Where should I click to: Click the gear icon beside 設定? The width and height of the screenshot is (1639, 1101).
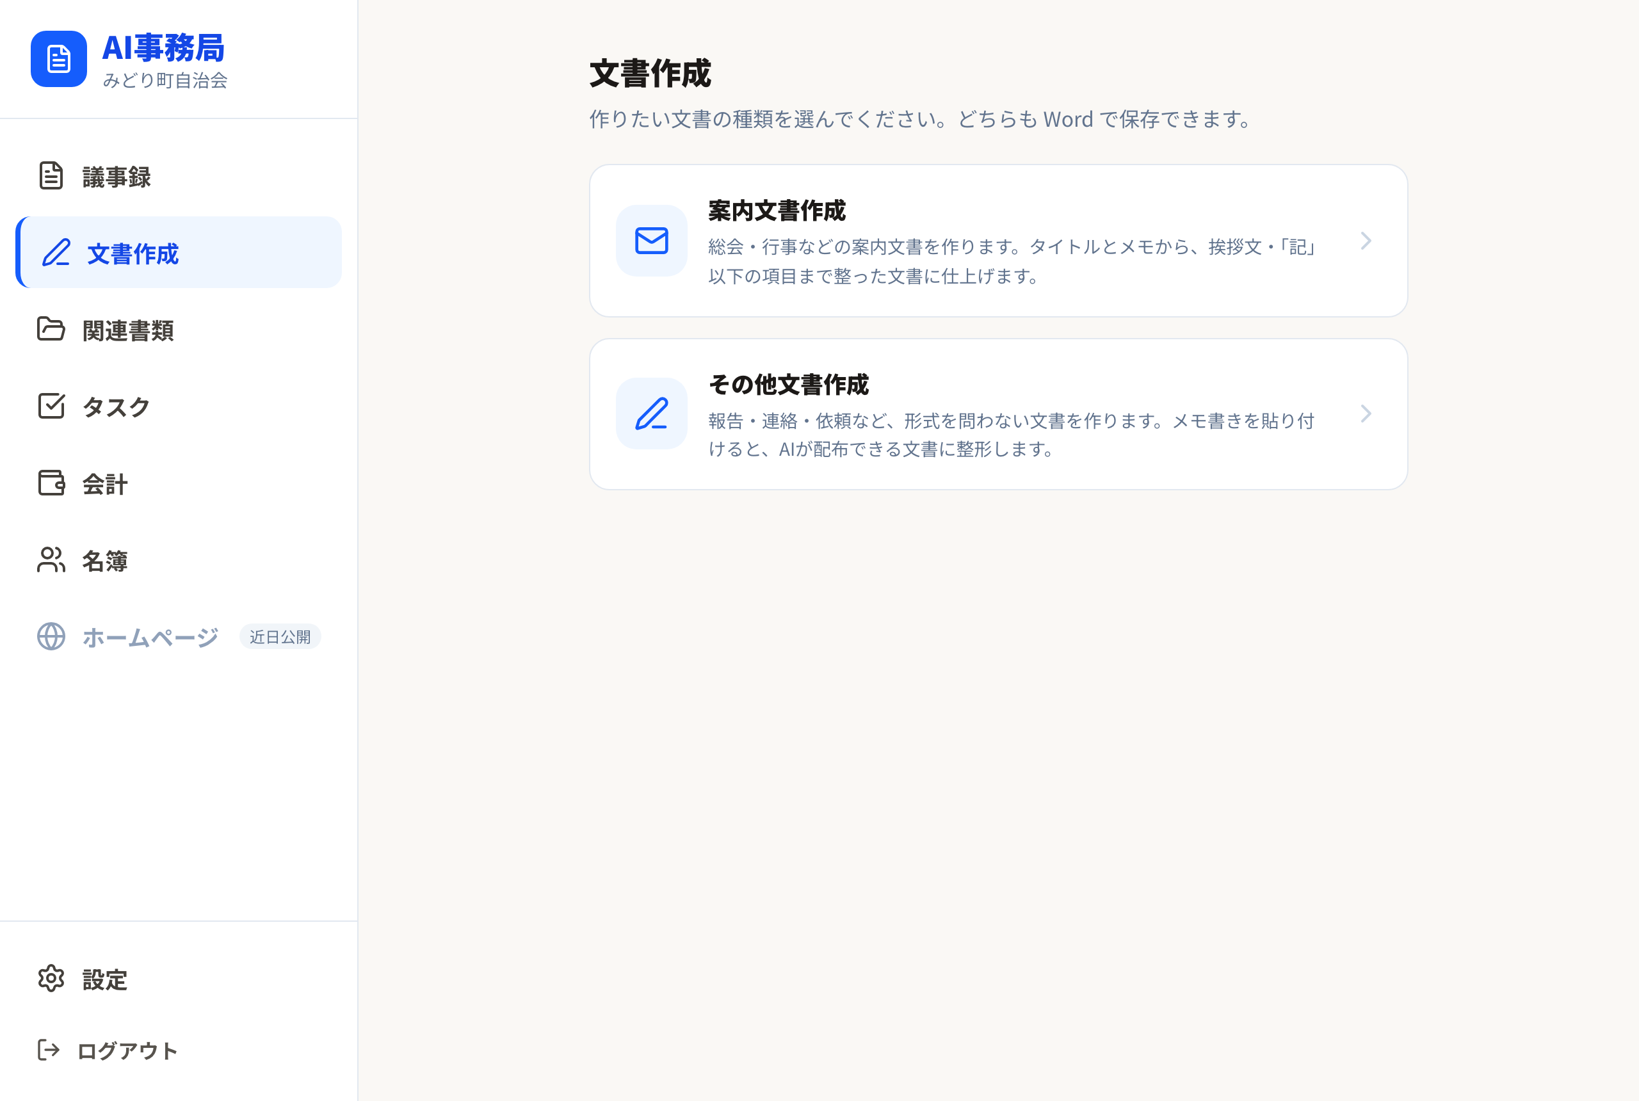pyautogui.click(x=51, y=978)
